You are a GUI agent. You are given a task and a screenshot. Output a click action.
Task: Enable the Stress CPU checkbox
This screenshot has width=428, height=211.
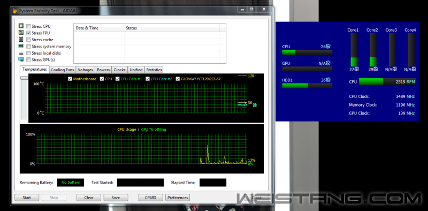[28, 26]
